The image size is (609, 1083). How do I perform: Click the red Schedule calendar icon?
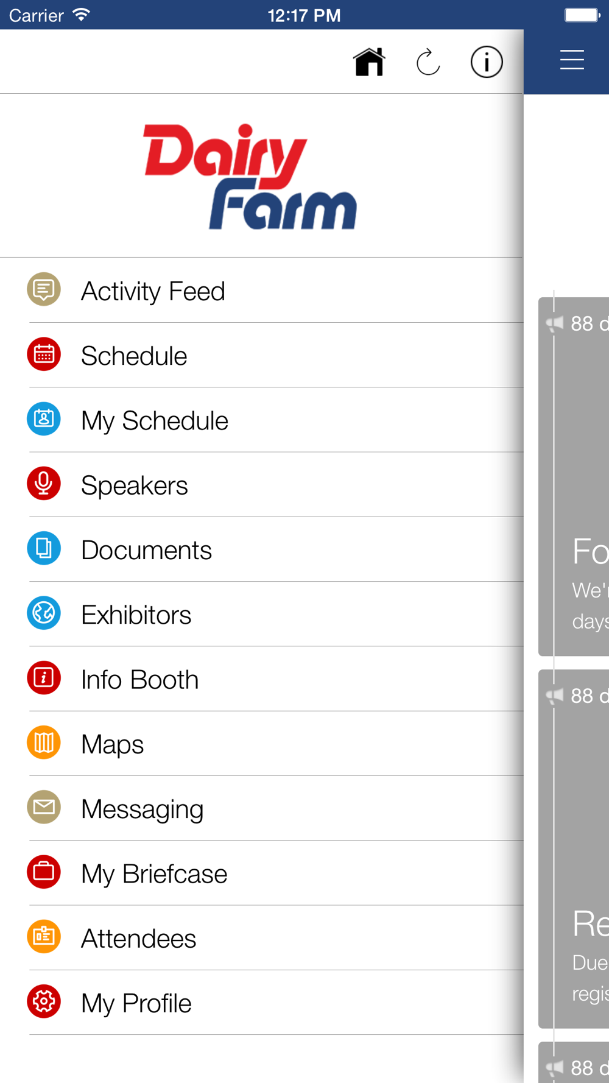pos(44,354)
